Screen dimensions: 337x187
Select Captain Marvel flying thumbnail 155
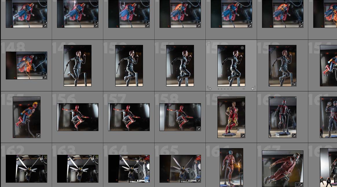[x=27, y=117]
